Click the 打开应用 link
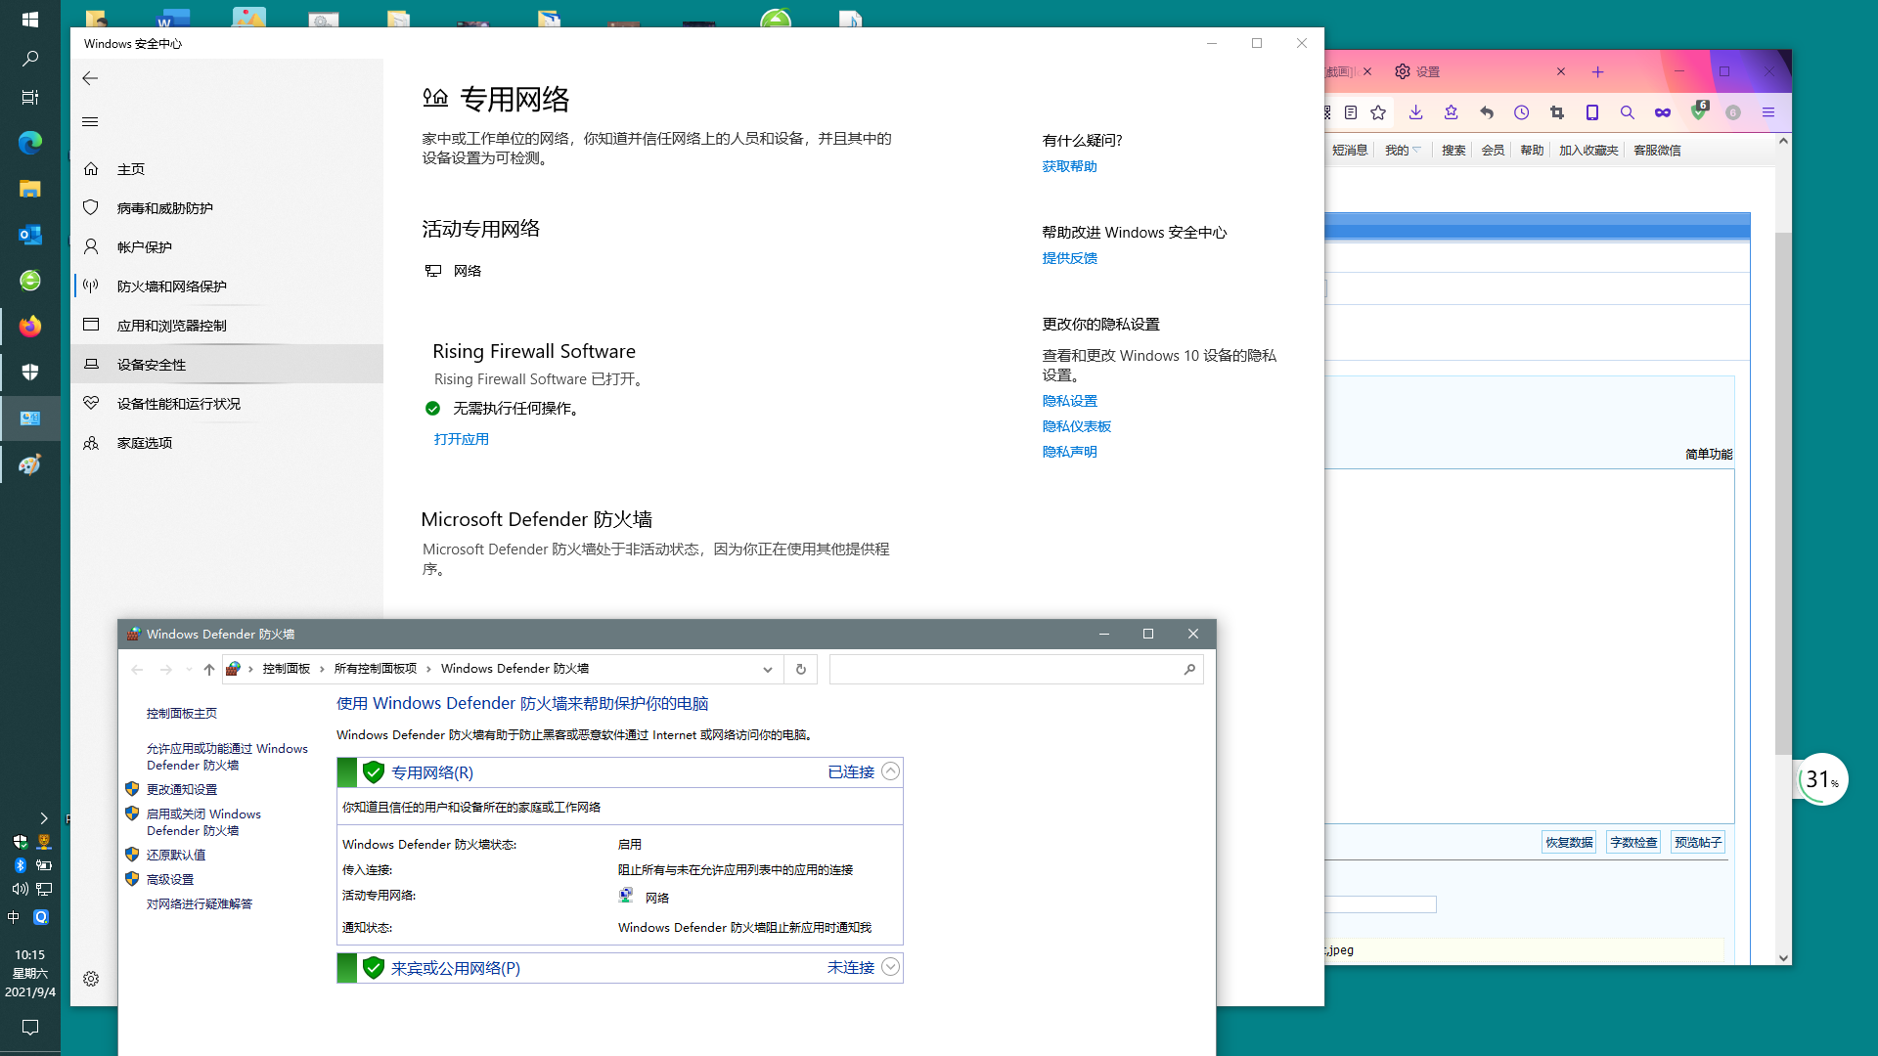This screenshot has height=1056, width=1878. click(x=461, y=440)
